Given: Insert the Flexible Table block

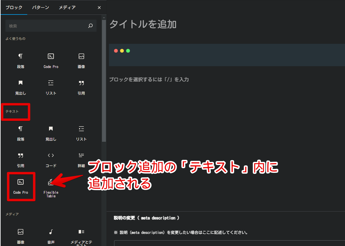Looking at the screenshot, I should (51, 188).
